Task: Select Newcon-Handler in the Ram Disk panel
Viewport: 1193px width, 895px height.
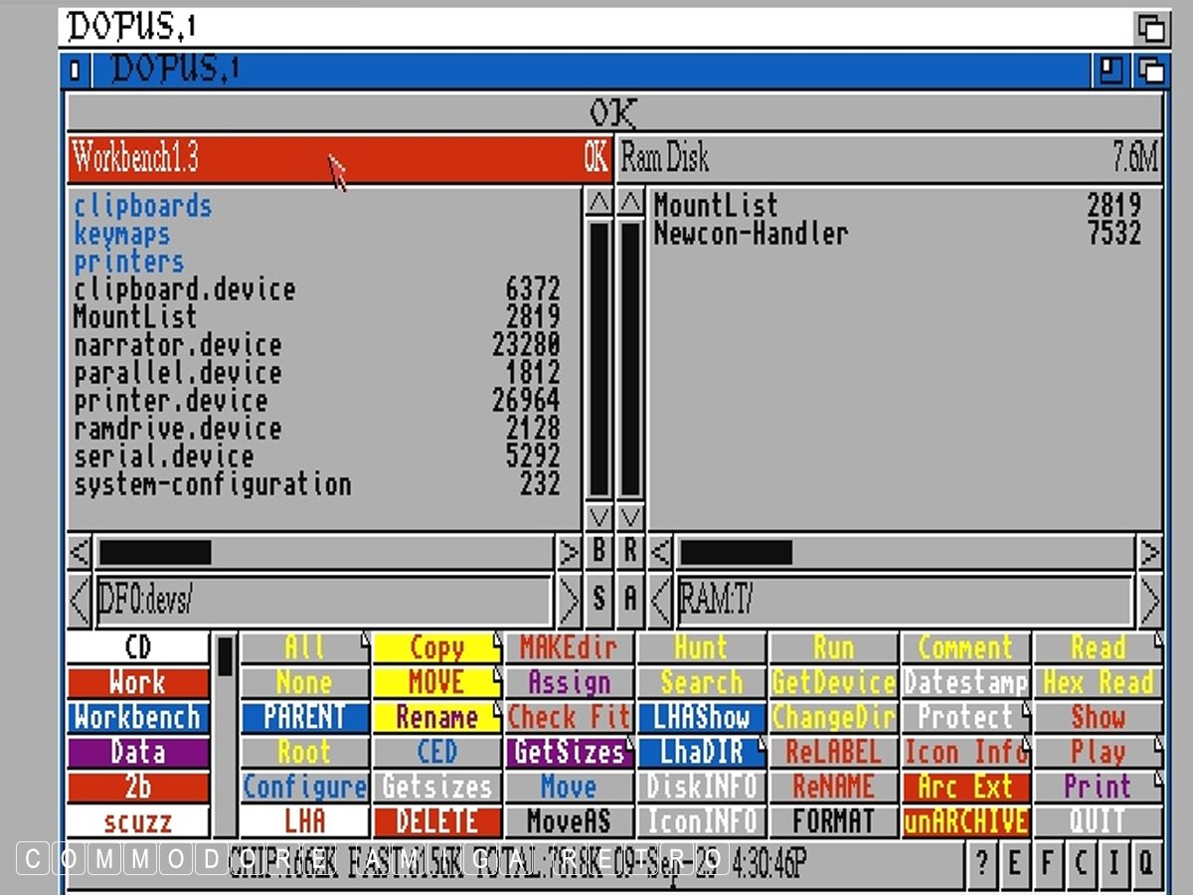Action: coord(751,235)
